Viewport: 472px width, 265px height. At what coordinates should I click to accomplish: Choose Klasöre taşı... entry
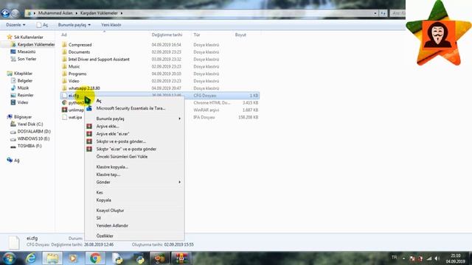tap(108, 174)
